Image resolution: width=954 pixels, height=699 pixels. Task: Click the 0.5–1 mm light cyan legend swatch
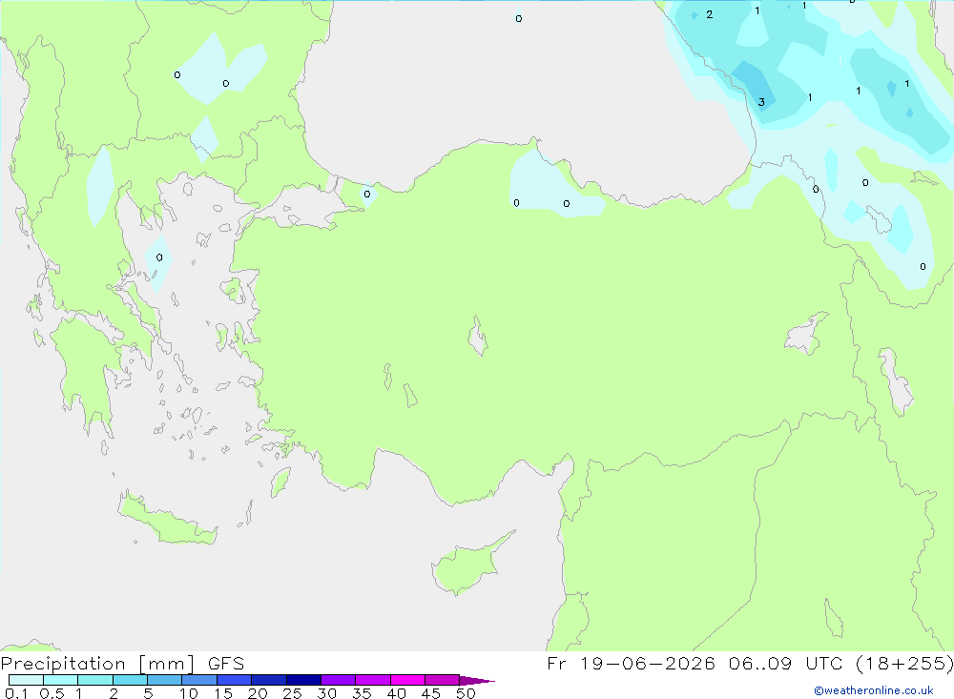point(60,680)
